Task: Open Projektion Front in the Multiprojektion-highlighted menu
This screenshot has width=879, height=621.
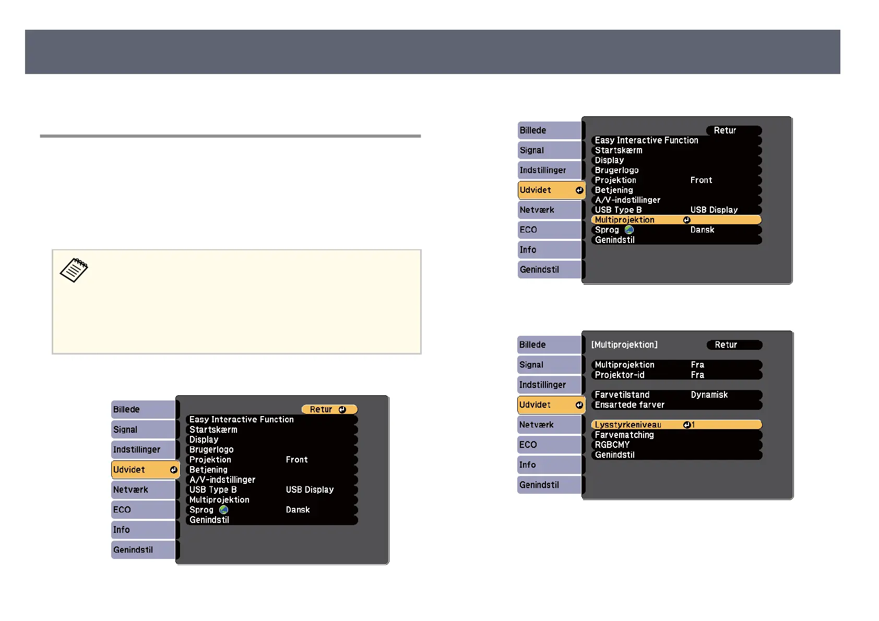Action: pos(676,180)
